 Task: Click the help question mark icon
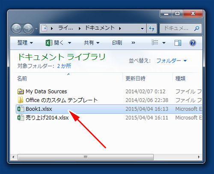click(x=193, y=43)
